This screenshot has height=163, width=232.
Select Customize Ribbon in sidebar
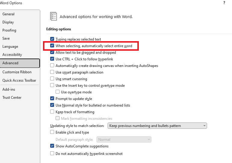tap(17, 72)
